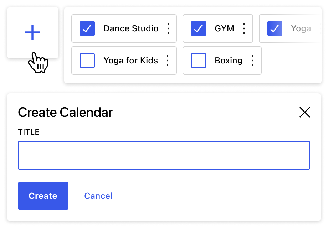Open the GYM three-dot menu

(x=244, y=28)
